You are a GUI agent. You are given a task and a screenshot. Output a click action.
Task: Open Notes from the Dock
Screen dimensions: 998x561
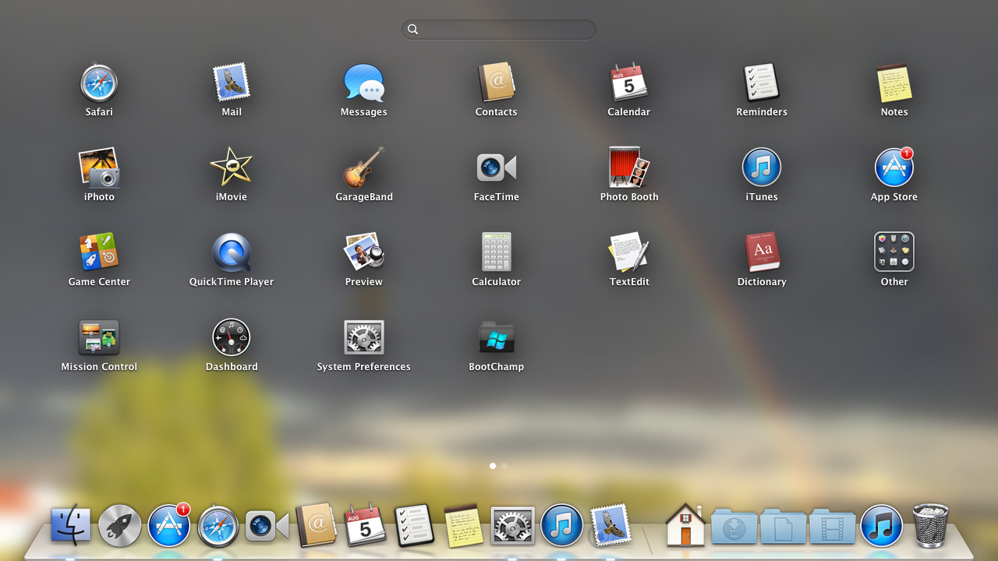pos(464,525)
